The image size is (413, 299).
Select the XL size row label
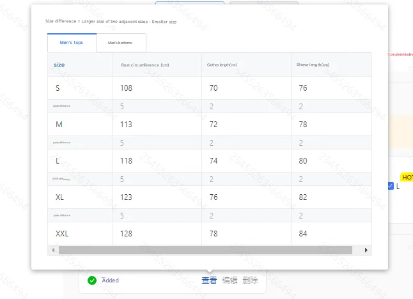tap(59, 197)
